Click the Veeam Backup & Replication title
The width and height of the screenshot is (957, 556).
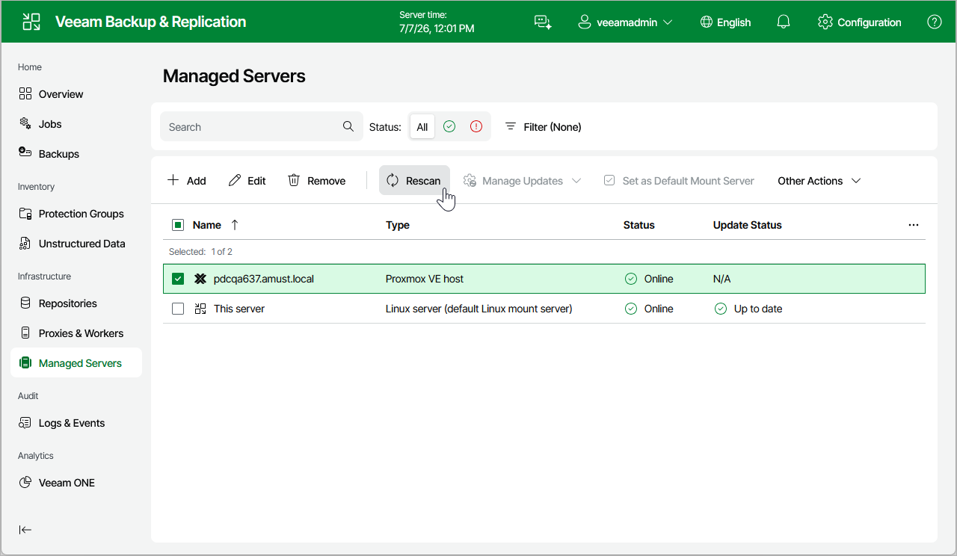click(x=151, y=22)
